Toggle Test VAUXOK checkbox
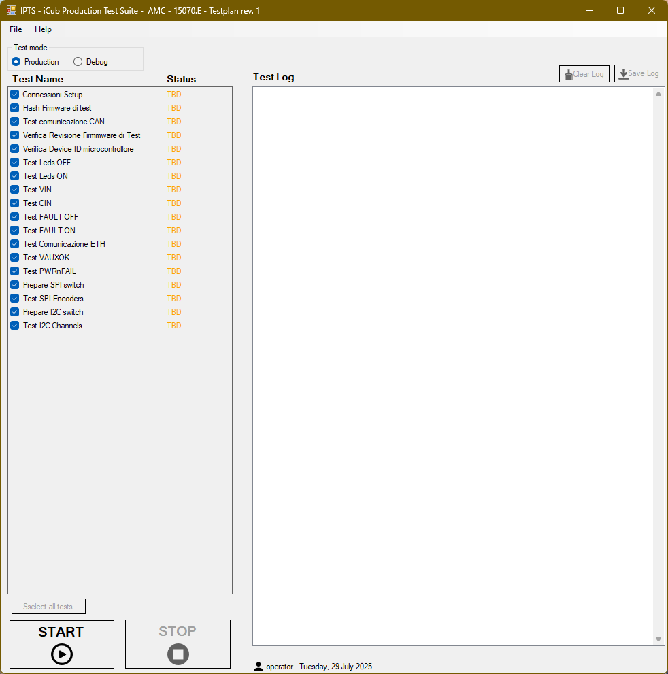668x674 pixels. [x=15, y=258]
